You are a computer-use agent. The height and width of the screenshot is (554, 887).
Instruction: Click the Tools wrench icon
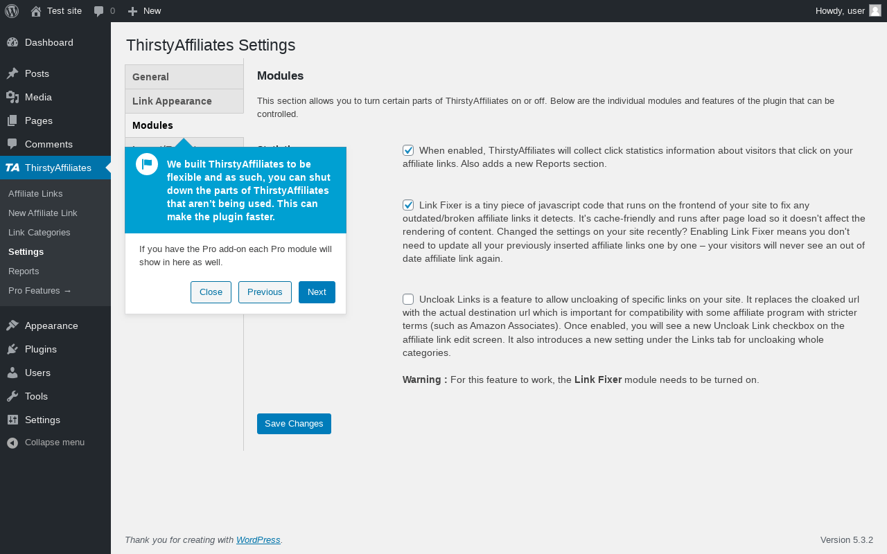[x=12, y=396]
